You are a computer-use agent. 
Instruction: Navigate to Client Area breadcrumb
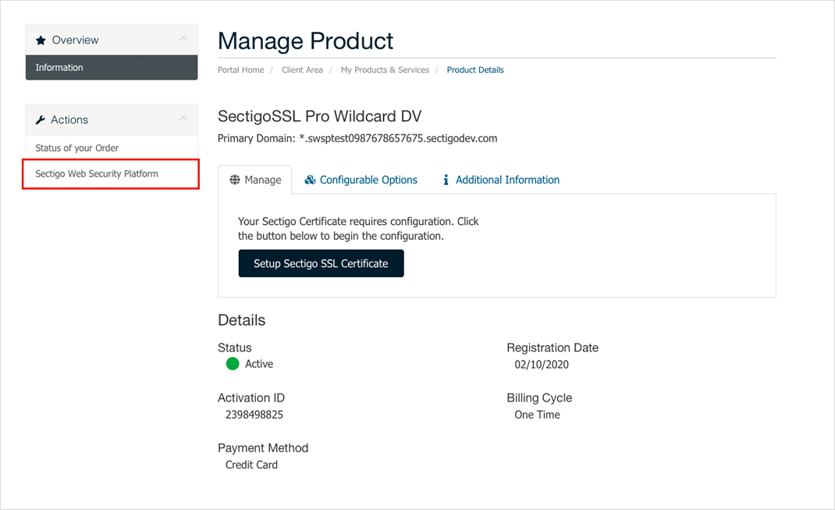tap(302, 70)
